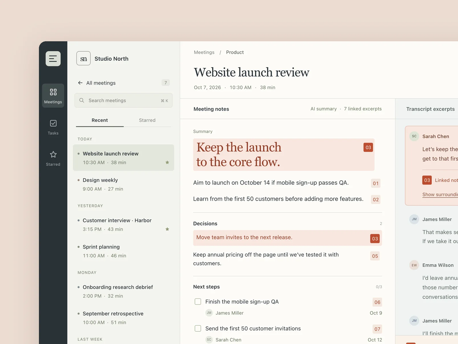Open the Starred section in the dark sidebar
This screenshot has height=344, width=458.
click(53, 159)
